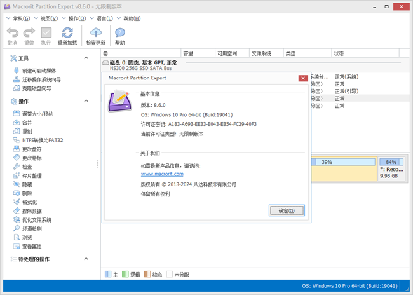Sort by File System (文件系统) column header
The image size is (413, 295).
coord(266,53)
